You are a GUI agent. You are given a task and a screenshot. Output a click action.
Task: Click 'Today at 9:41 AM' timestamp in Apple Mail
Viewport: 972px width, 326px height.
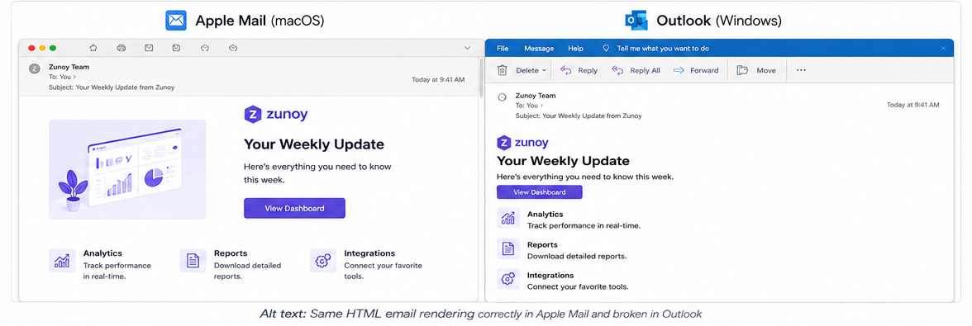[438, 80]
